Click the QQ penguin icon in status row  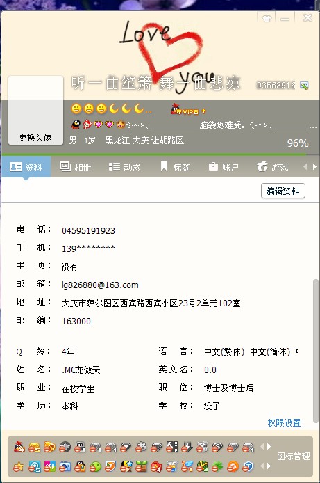coord(76,125)
